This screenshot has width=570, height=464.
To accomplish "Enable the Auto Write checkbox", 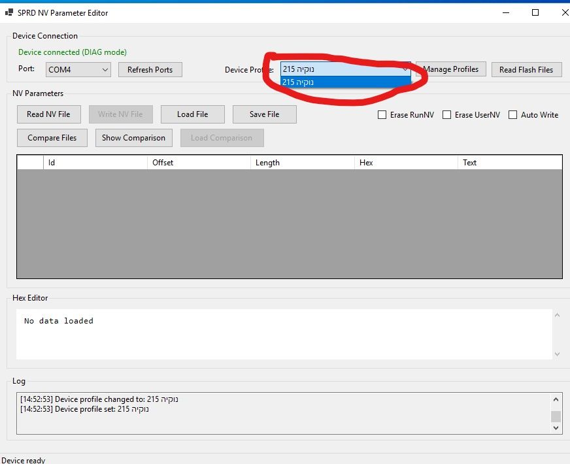I will [513, 115].
